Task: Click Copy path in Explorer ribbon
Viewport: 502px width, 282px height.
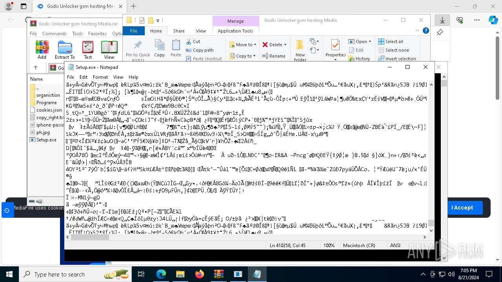Action: coord(200,50)
